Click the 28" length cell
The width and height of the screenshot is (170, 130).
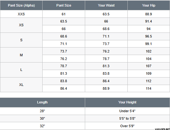pos(42,111)
